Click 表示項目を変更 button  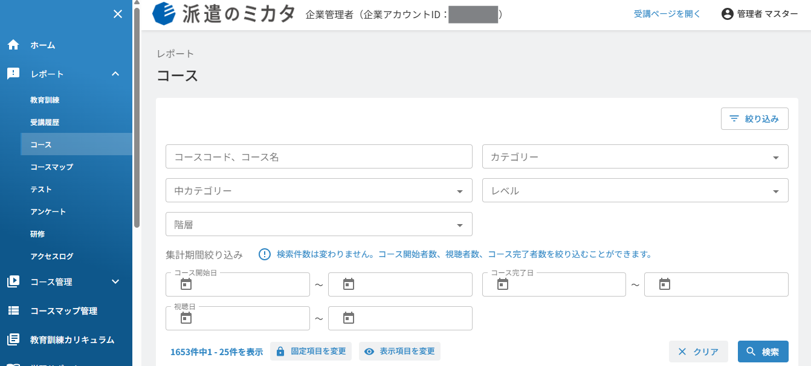399,351
